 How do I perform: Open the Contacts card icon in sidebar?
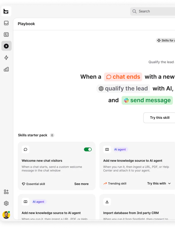[6, 34]
